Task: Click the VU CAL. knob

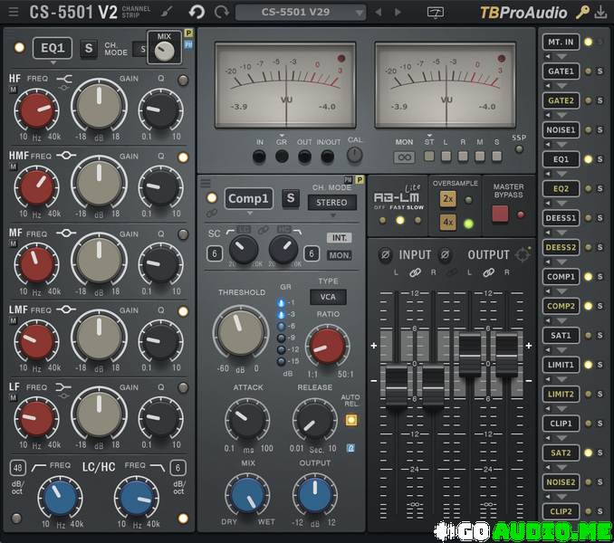Action: [354, 155]
